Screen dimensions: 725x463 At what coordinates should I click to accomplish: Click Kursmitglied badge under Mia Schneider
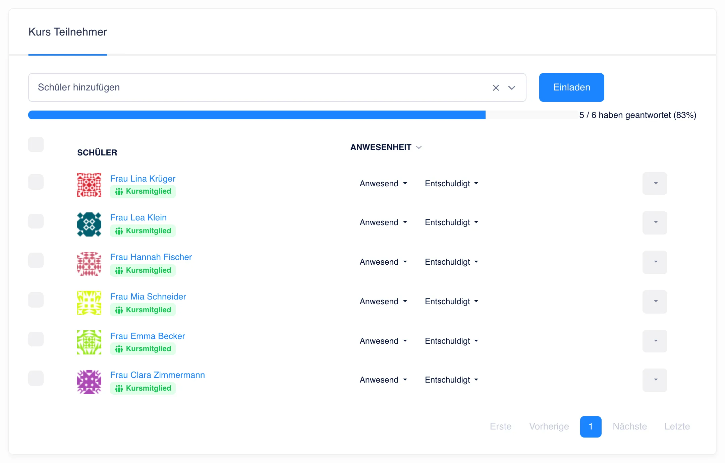143,310
